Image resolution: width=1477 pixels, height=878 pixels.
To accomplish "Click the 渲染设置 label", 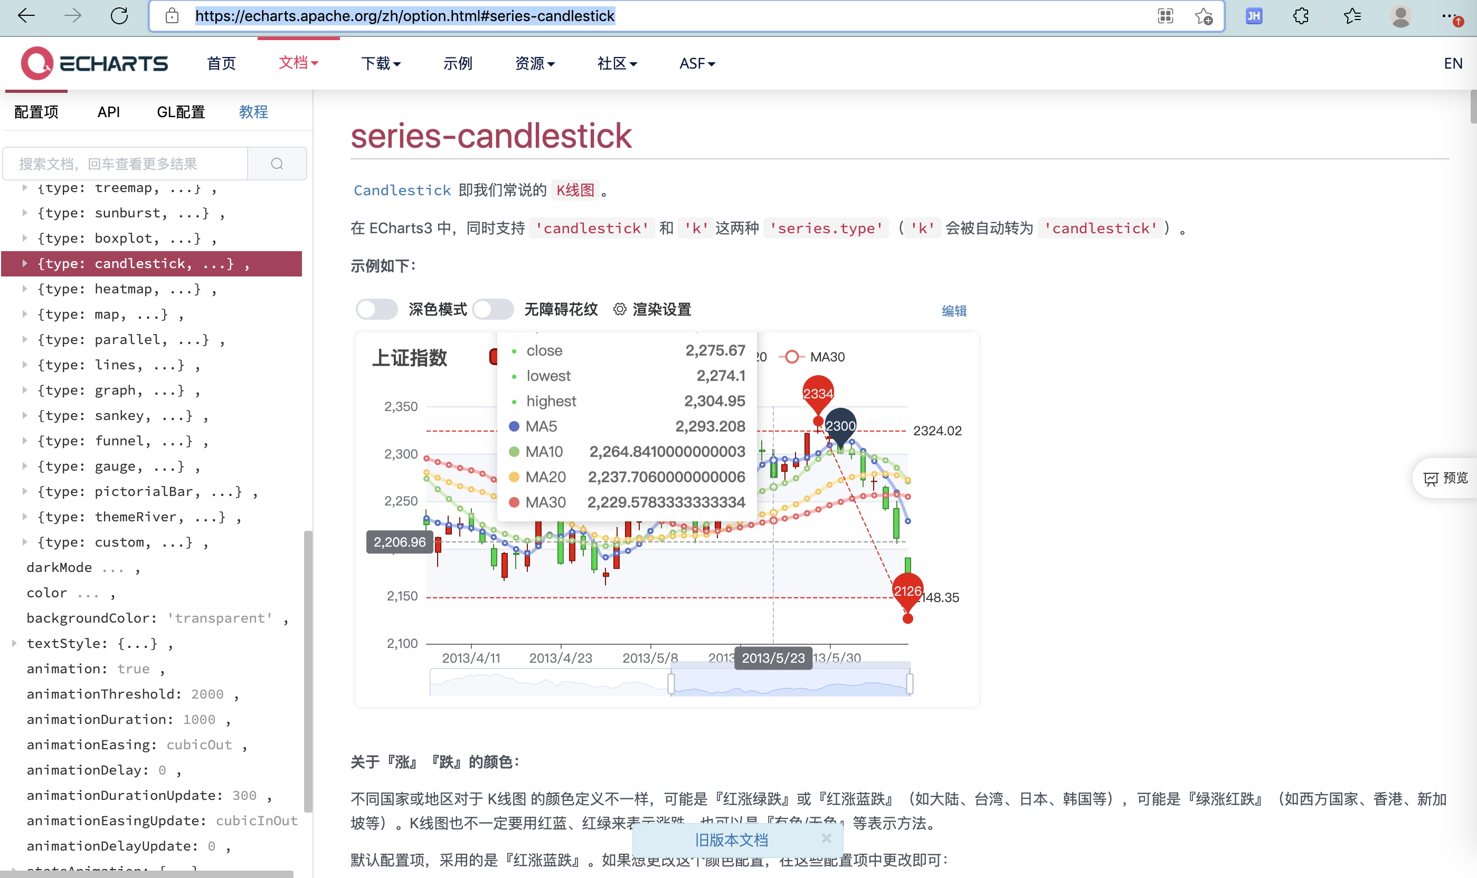I will pos(661,309).
